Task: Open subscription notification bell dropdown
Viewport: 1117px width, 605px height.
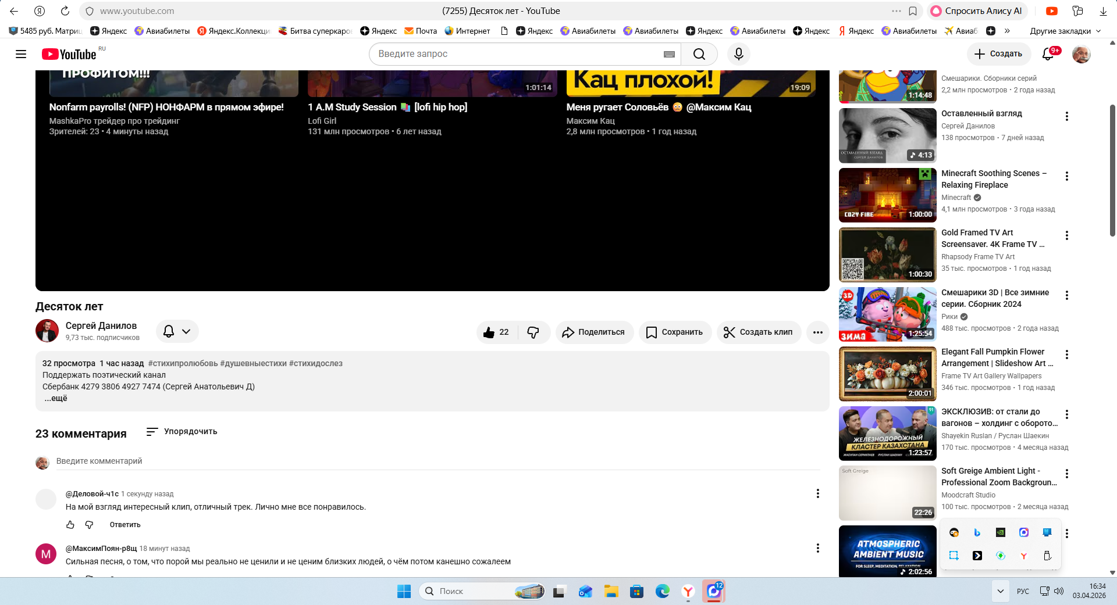Action: click(177, 331)
